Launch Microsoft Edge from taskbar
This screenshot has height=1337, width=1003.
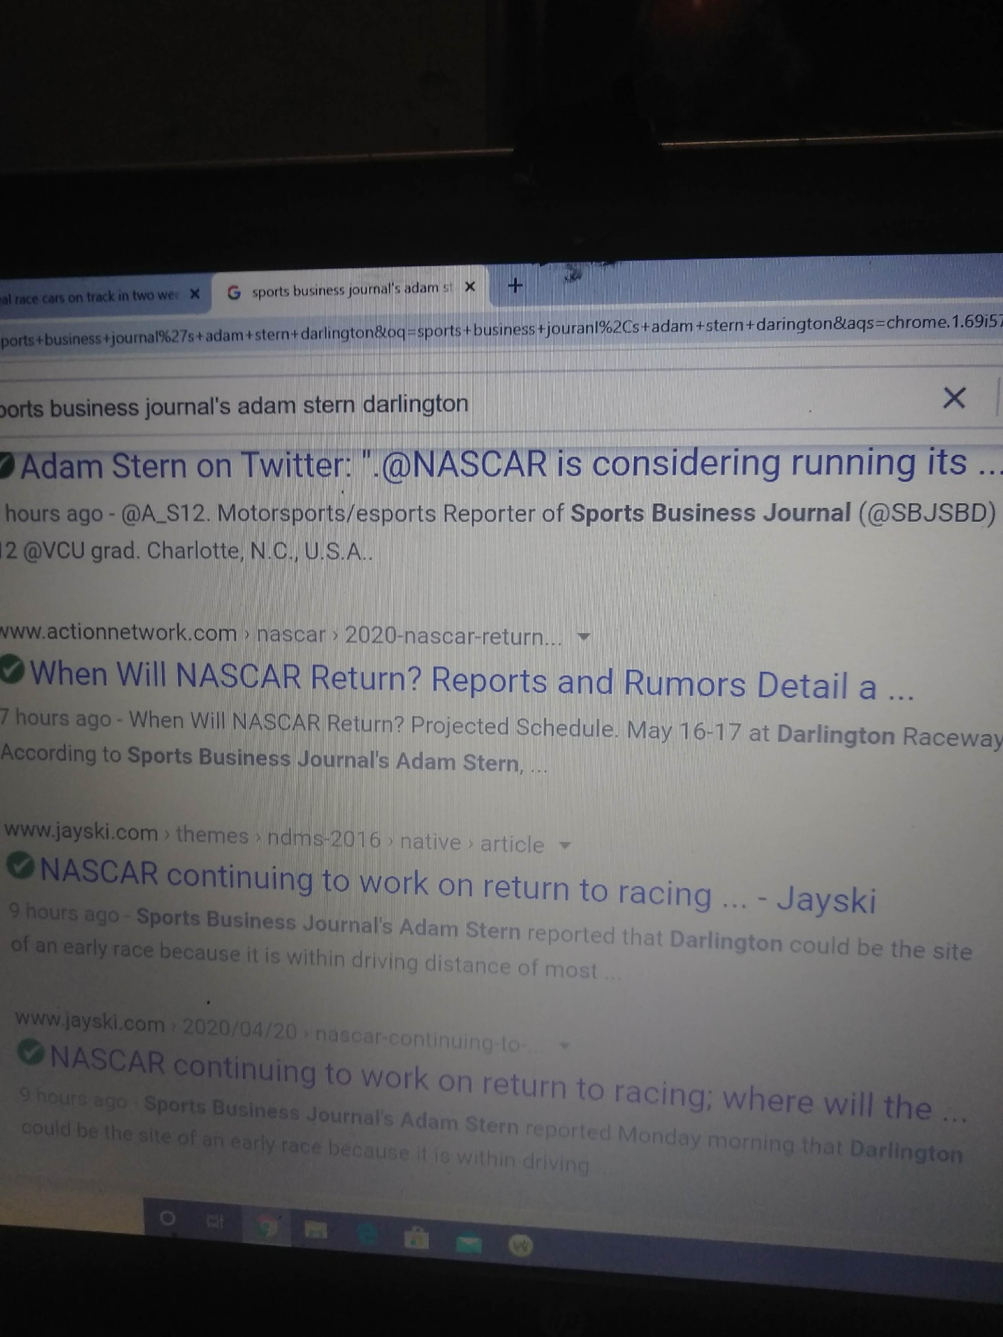pos(367,1234)
